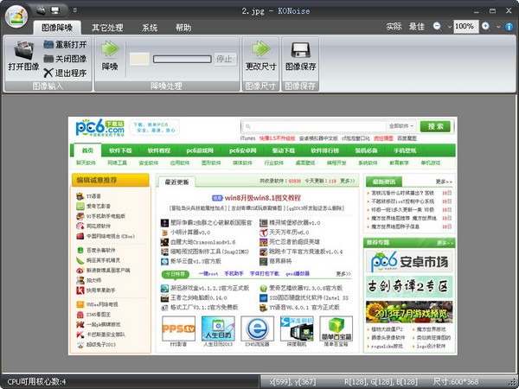This screenshot has height=389, width=519.
Task: Expand the dropdown arrow beside zoom in
Action: pos(498,27)
